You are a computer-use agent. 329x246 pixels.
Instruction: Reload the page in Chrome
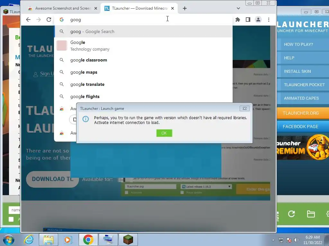click(49, 20)
